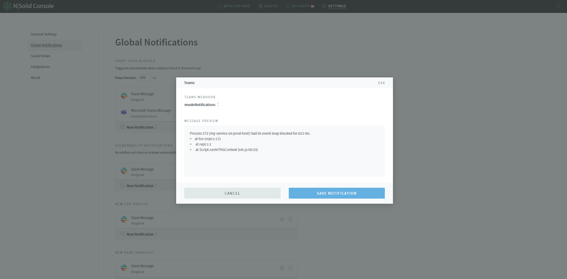Viewport: 567px width, 279px height.
Task: Click the Security shield icon
Action: pyautogui.click(x=288, y=6)
